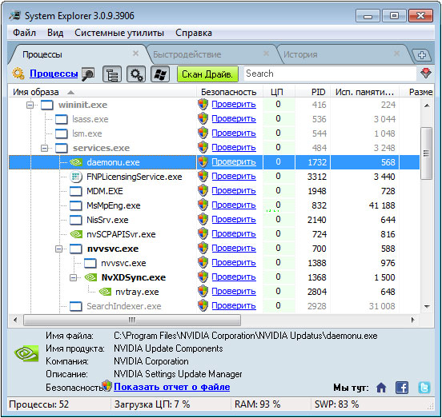The width and height of the screenshot is (442, 418).
Task: Click the horizontal scrollbar thumb
Action: click(x=132, y=320)
